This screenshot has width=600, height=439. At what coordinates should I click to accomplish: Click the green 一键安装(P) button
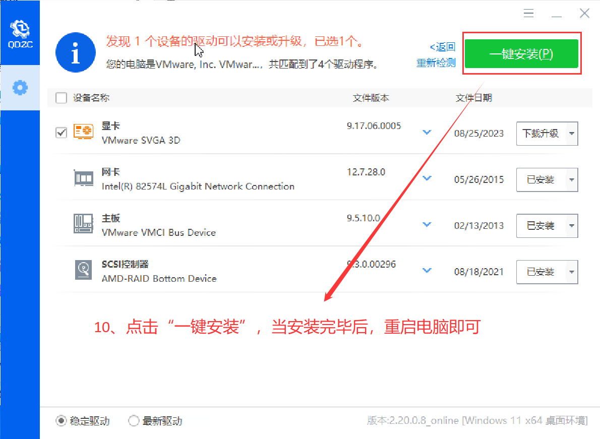(521, 54)
